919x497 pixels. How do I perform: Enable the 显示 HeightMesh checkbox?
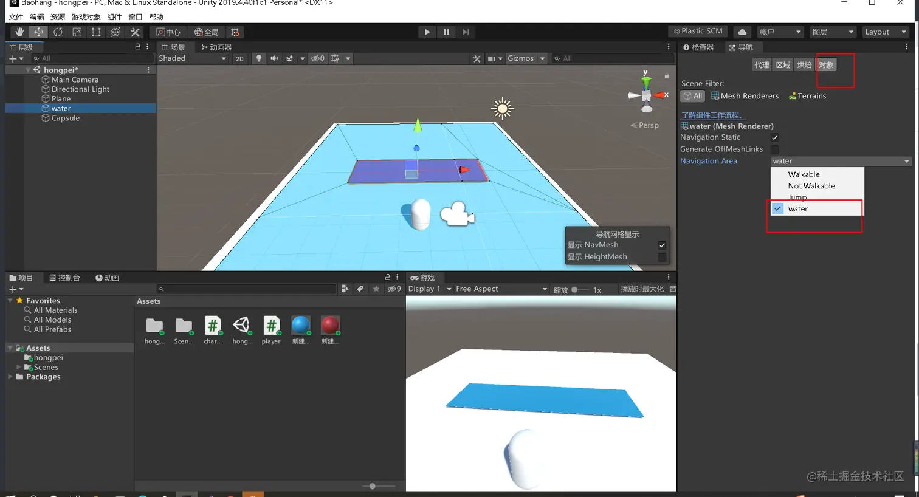pos(662,257)
